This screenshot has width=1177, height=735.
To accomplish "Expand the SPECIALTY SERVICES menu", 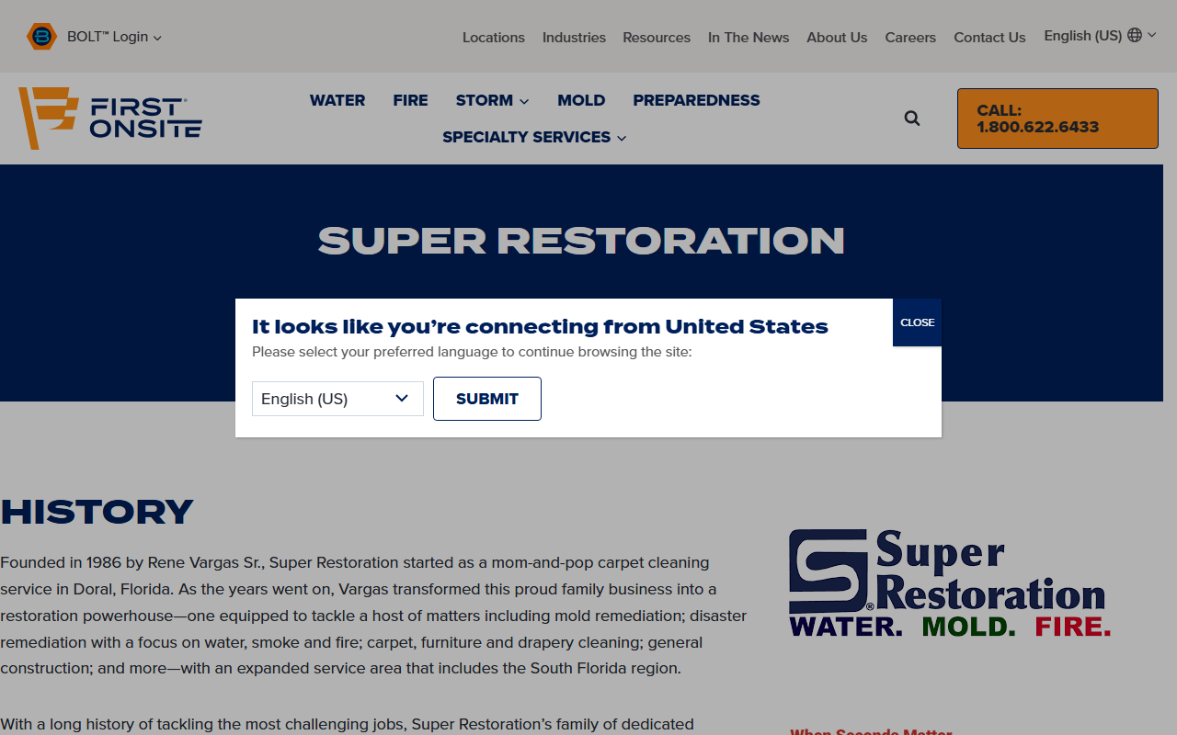I will (534, 137).
